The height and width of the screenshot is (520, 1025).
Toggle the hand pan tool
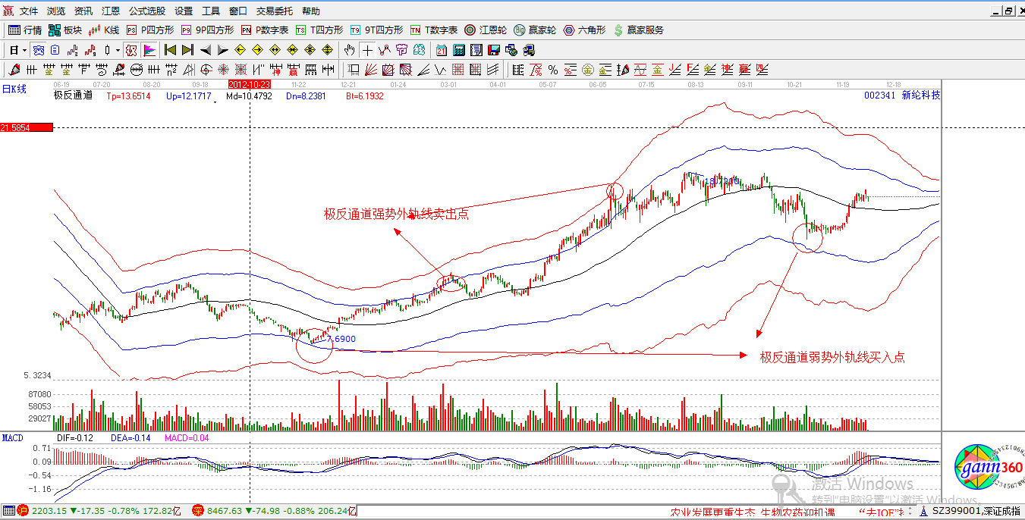click(x=348, y=49)
